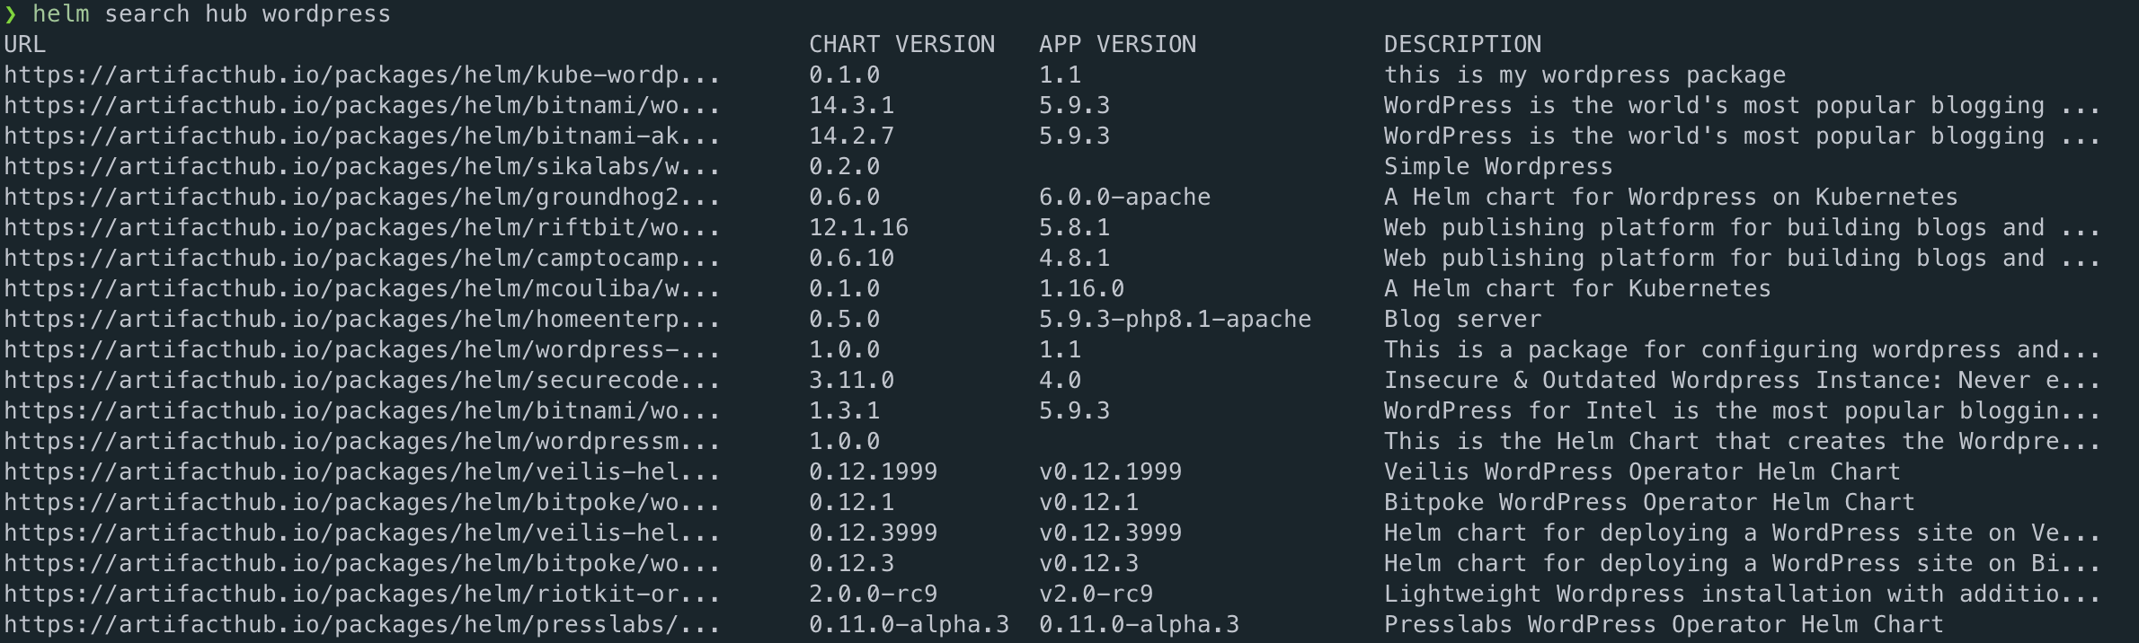Open the groundhog2... artifacthub URL
Image resolution: width=2139 pixels, height=643 pixels.
[362, 198]
